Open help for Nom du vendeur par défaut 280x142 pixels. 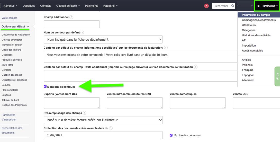[82, 32]
